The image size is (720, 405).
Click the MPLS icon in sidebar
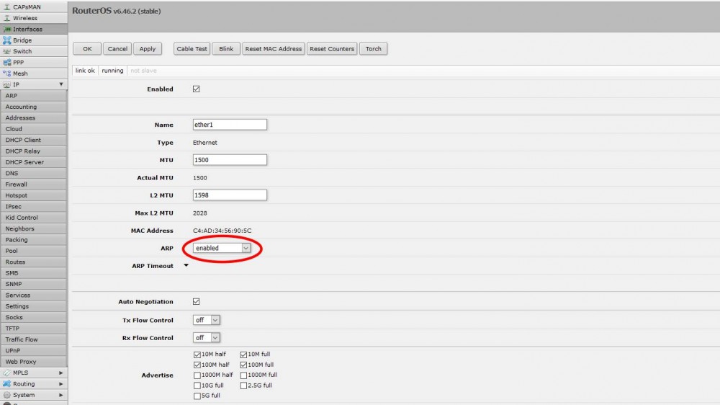click(7, 373)
